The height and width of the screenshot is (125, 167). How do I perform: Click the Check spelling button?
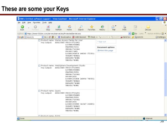pyautogui.click(x=92, y=37)
